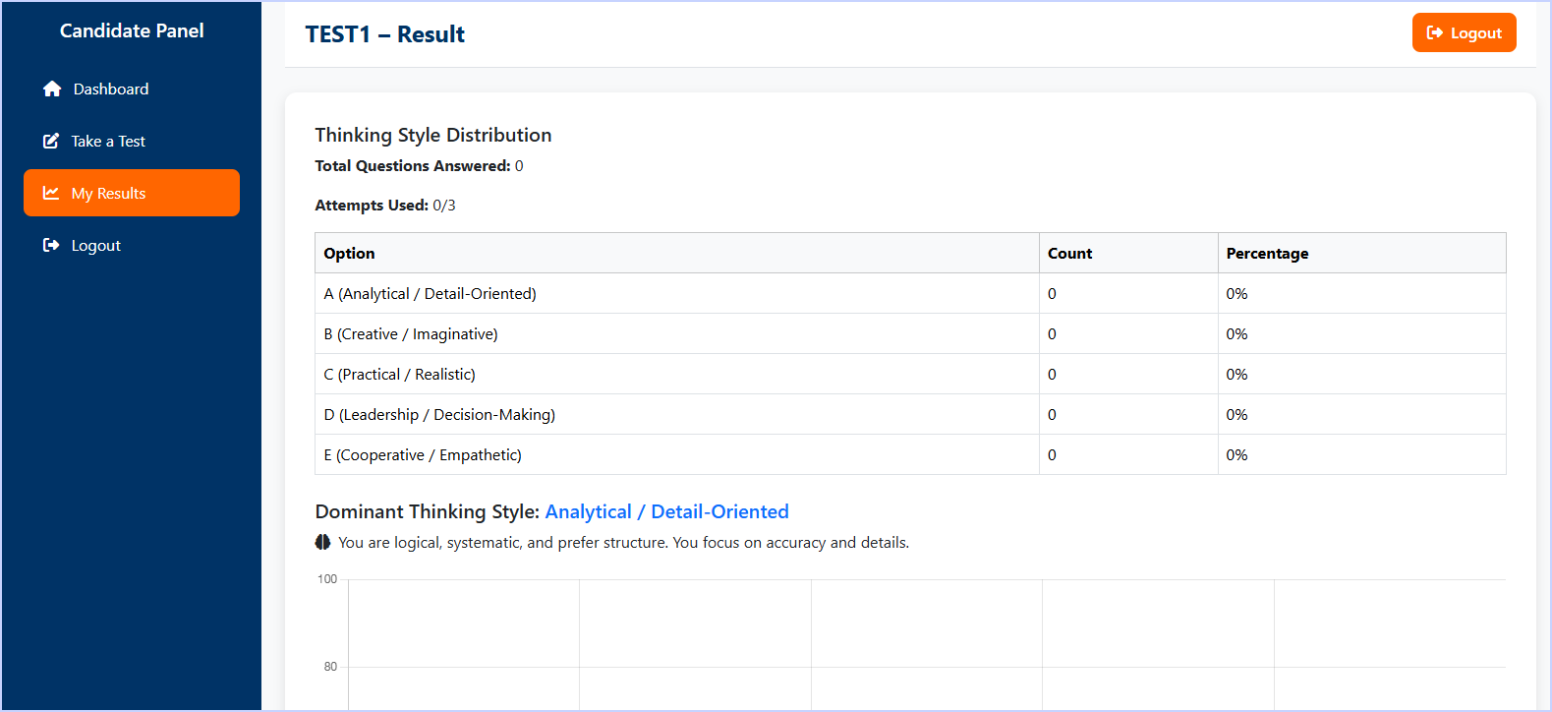Select the B (Creative / Imaginative) row

[411, 334]
